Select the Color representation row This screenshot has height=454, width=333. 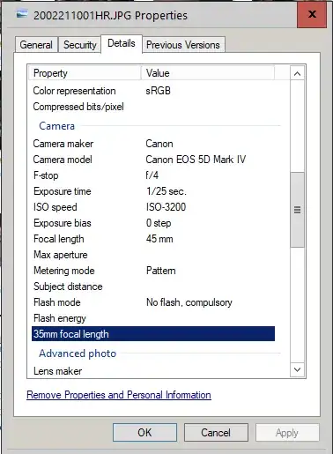click(153, 91)
